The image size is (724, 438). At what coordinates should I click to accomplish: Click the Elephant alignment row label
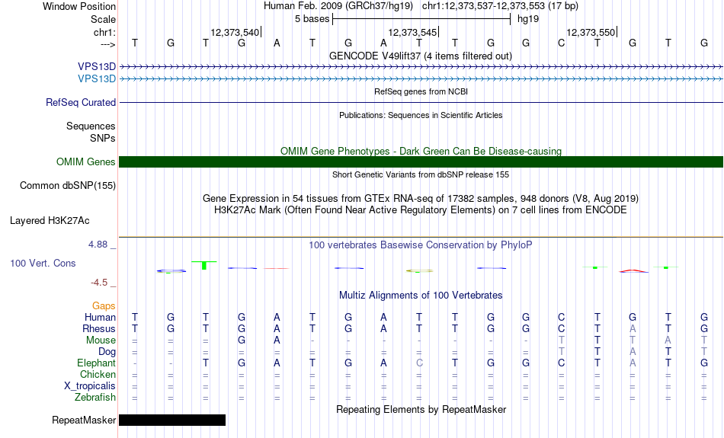tap(96, 363)
